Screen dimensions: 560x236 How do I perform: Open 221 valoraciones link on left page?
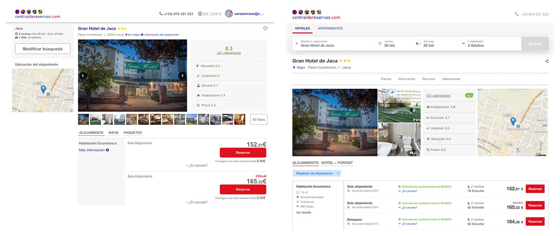(x=229, y=53)
